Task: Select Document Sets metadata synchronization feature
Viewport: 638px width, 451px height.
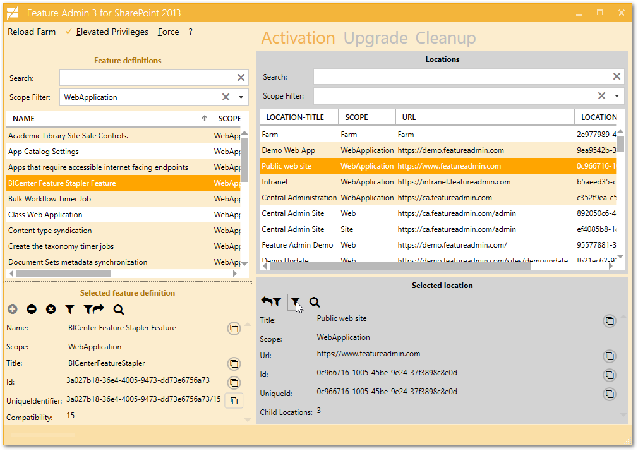Action: point(124,262)
